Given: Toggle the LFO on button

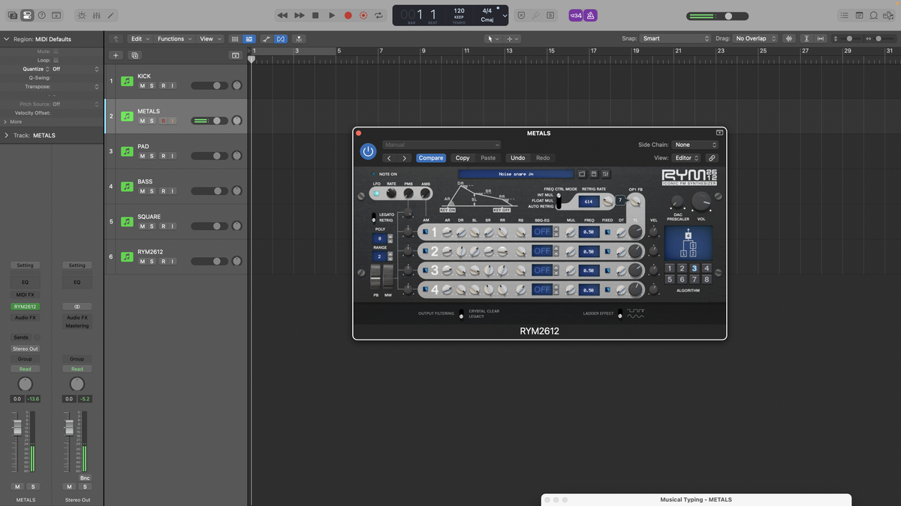Looking at the screenshot, I should [376, 193].
